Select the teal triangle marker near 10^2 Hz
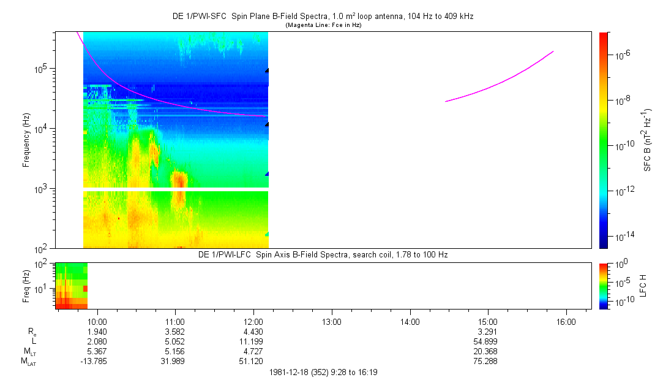Image resolution: width=663 pixels, height=380 pixels. click(x=267, y=234)
